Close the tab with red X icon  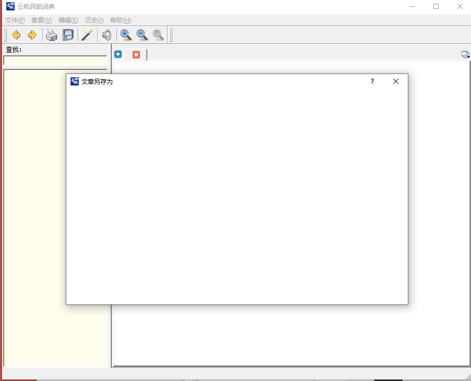click(x=136, y=55)
